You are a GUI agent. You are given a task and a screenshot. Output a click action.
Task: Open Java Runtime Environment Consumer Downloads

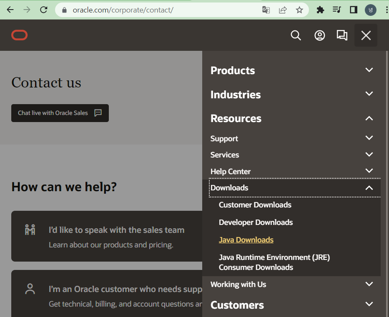point(274,262)
